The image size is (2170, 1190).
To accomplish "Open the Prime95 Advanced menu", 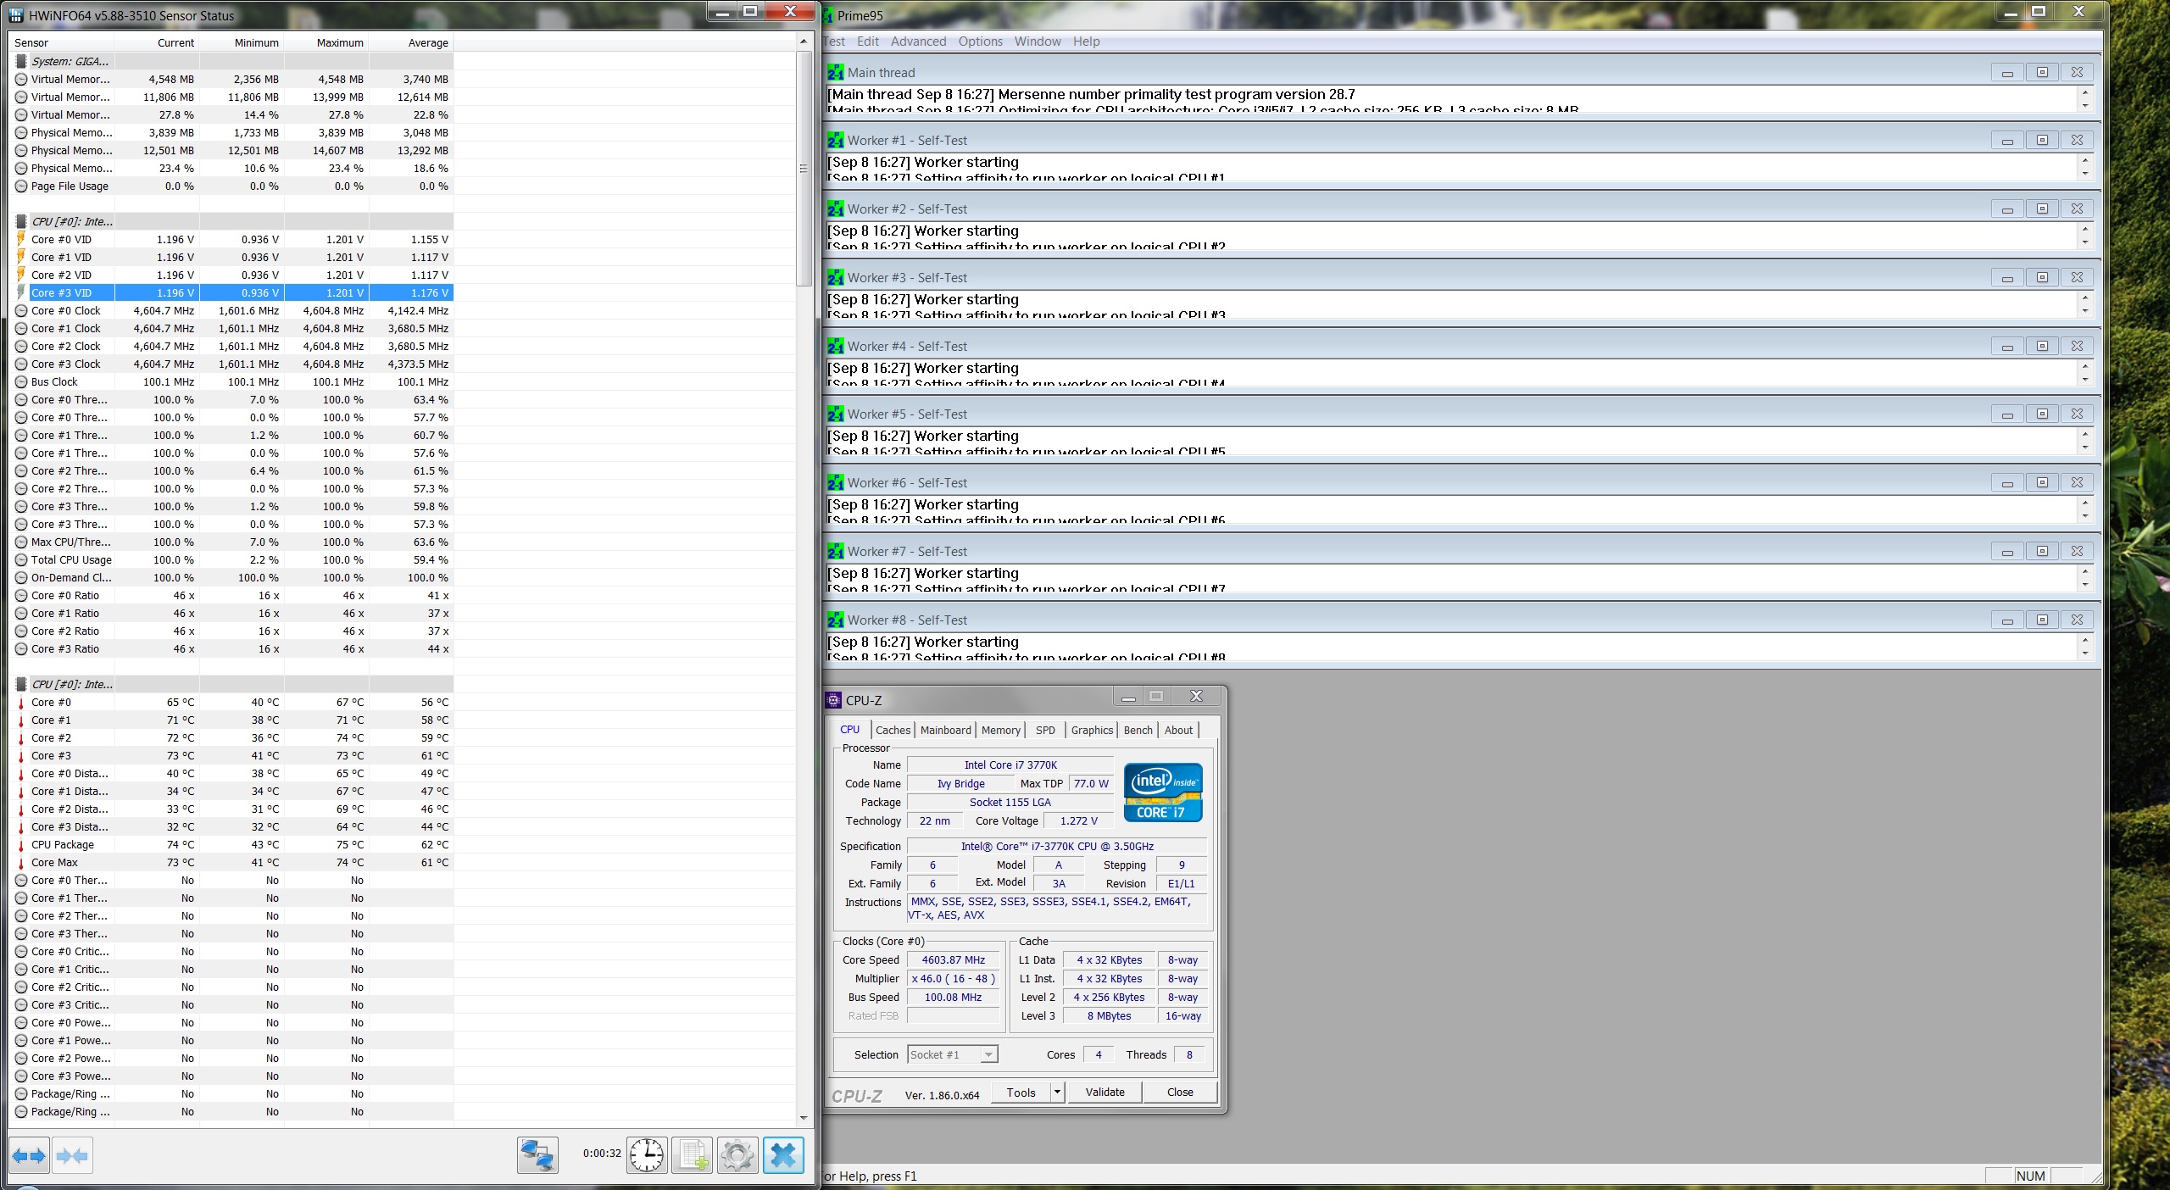I will click(918, 42).
